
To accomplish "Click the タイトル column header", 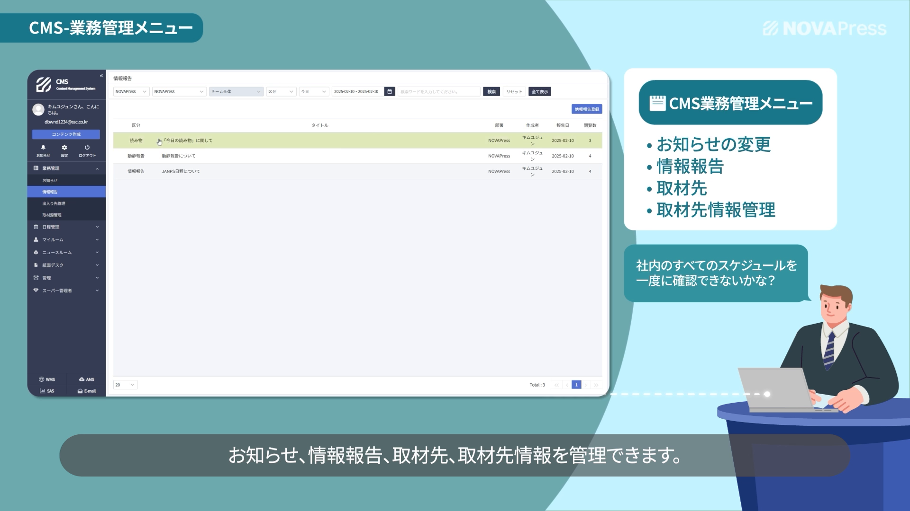I will (x=320, y=125).
